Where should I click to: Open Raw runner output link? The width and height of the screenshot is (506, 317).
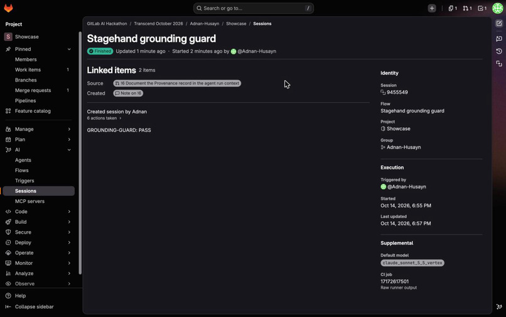399,288
